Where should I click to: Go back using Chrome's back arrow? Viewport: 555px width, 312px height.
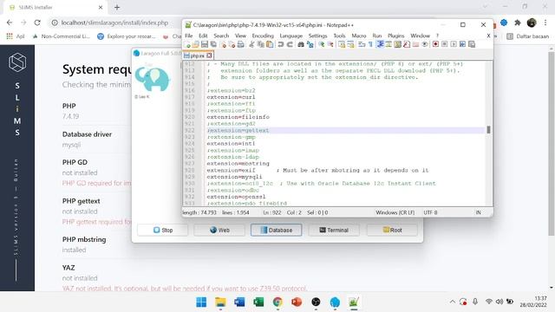10,23
